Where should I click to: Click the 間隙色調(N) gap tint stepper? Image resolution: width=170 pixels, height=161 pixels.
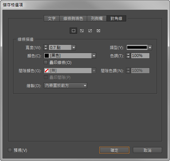click(128, 71)
